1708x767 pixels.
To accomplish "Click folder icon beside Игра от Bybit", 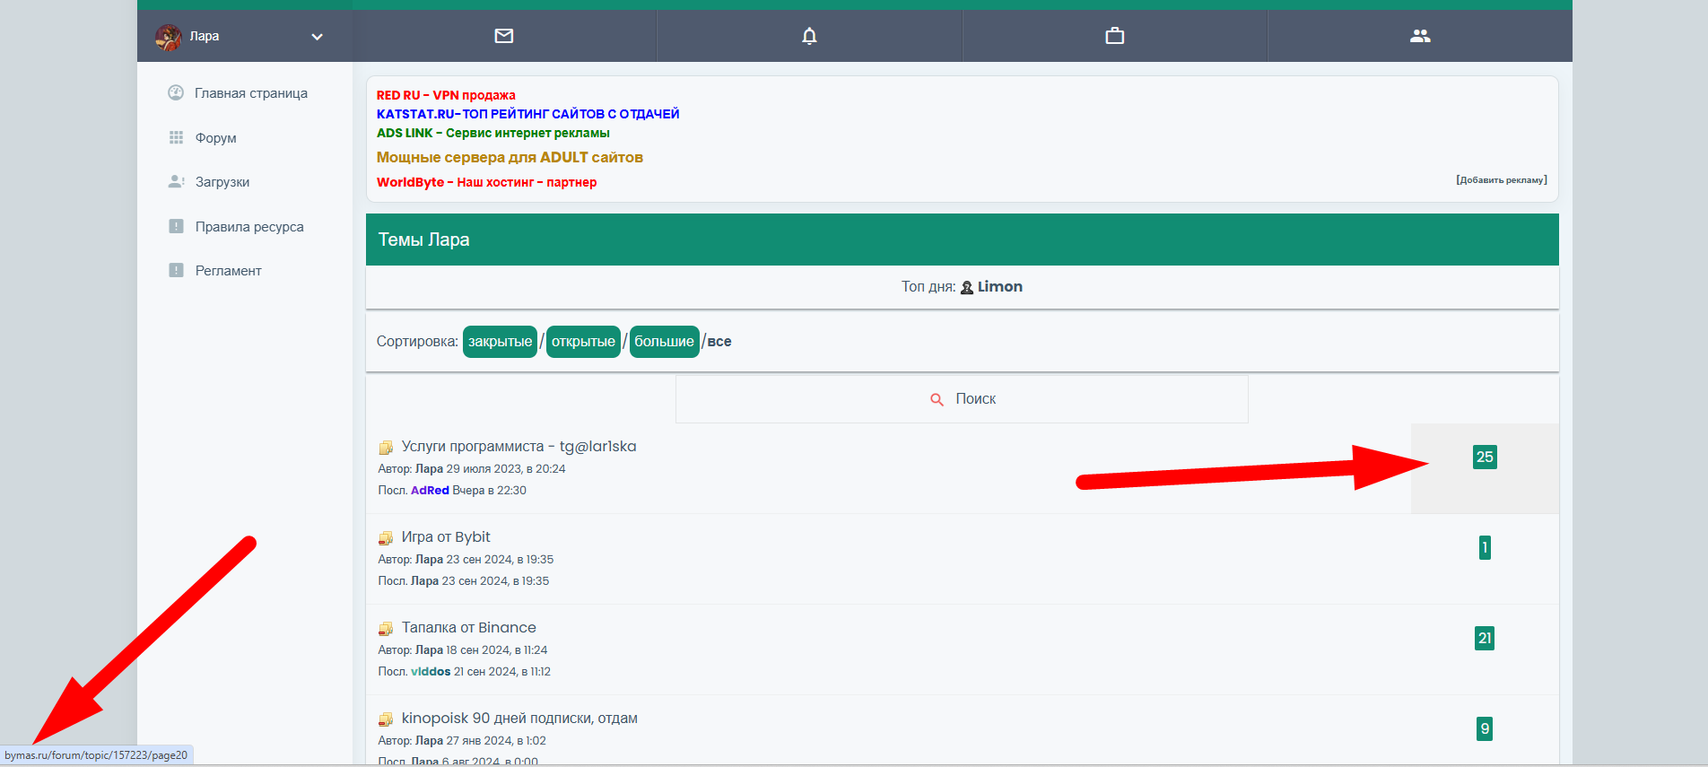I will pos(386,538).
